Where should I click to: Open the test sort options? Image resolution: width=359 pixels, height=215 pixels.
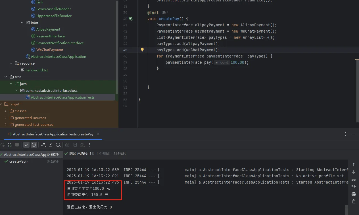tap(43, 145)
